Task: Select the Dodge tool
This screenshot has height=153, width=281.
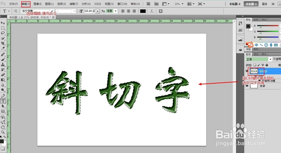Action: point(3,90)
